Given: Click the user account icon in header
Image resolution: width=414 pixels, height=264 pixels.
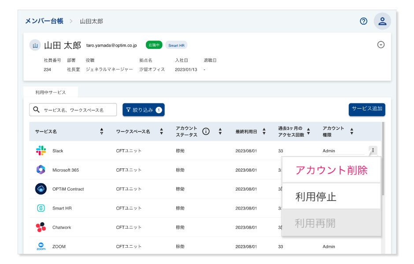Looking at the screenshot, I should tap(382, 21).
